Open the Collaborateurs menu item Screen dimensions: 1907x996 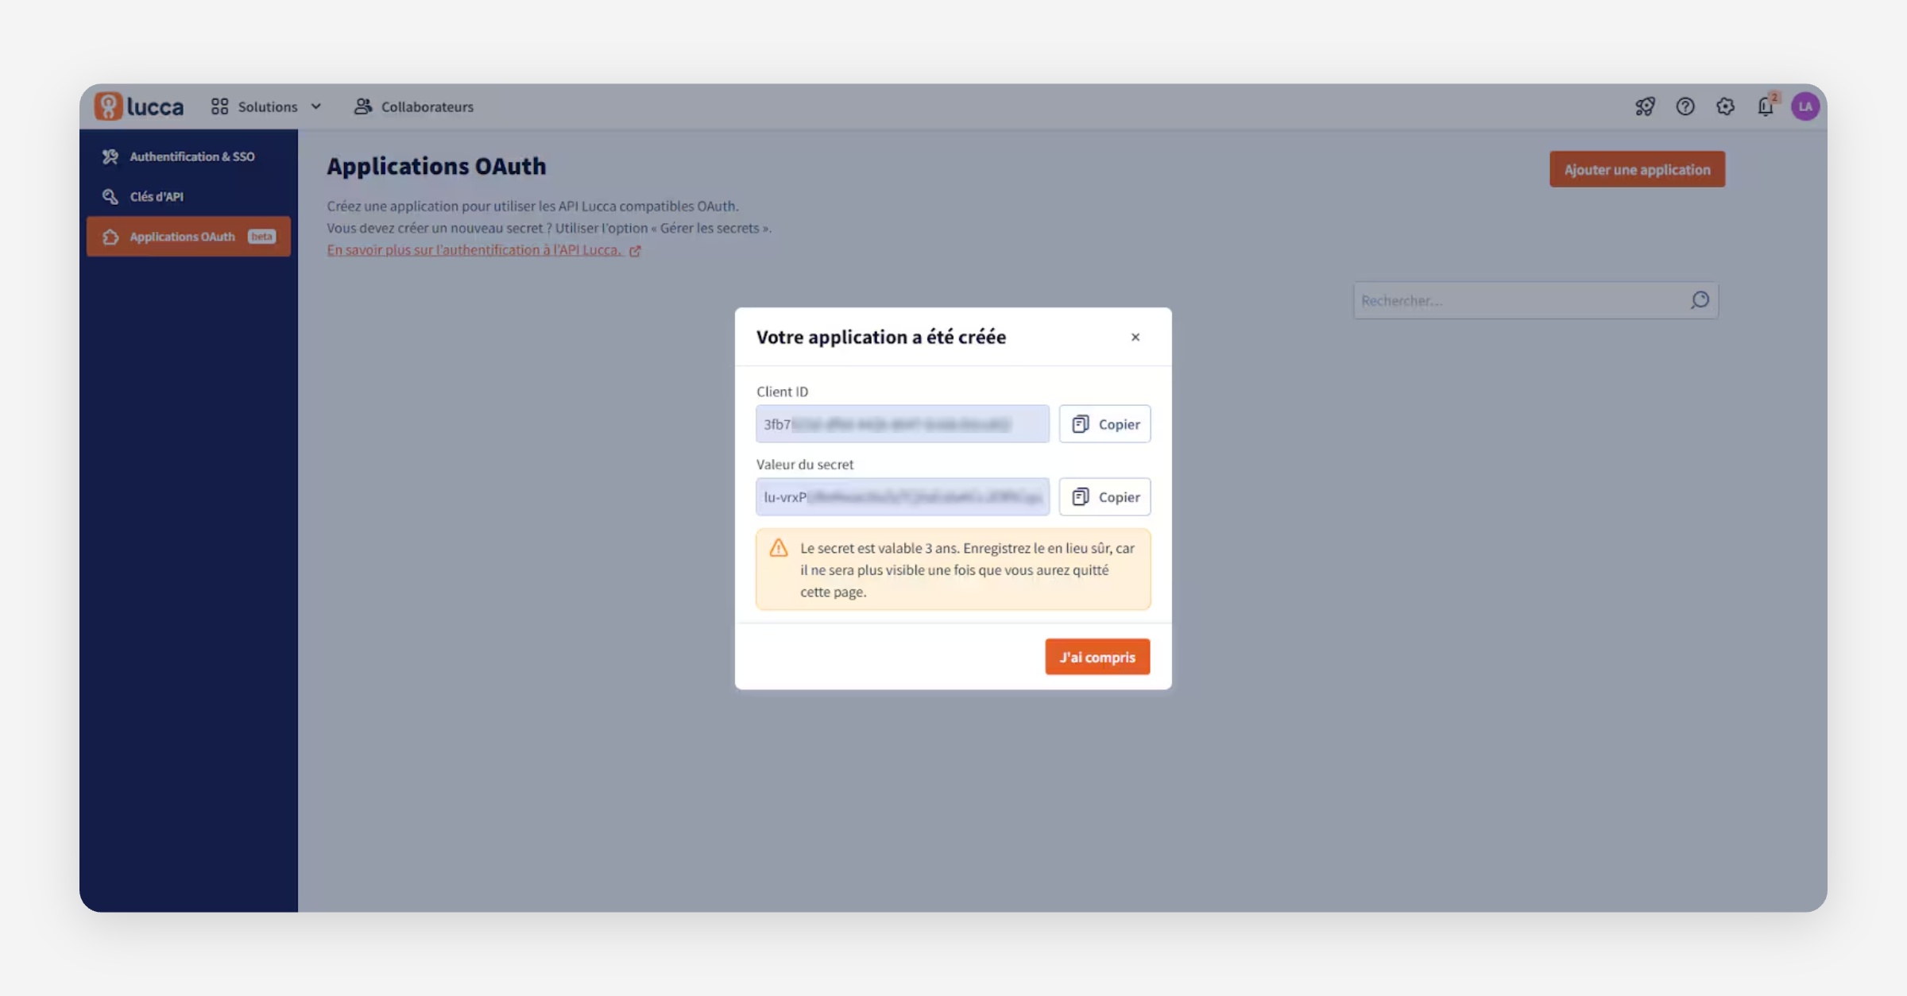pyautogui.click(x=414, y=106)
